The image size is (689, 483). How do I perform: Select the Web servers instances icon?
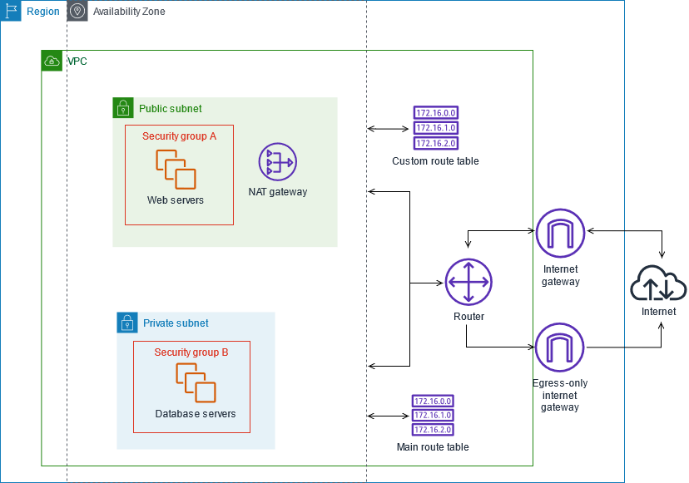pos(176,170)
